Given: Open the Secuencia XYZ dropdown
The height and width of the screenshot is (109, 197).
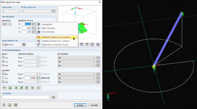Looking at the screenshot, I should pos(7,24).
